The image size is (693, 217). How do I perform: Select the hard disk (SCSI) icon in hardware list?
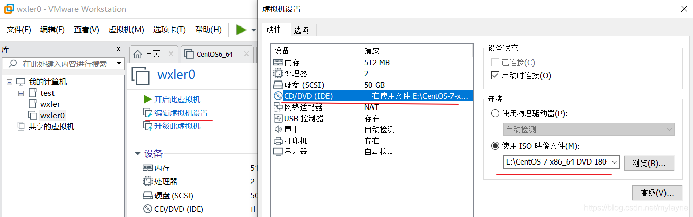278,85
